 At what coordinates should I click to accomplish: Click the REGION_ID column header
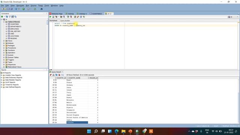94,78
